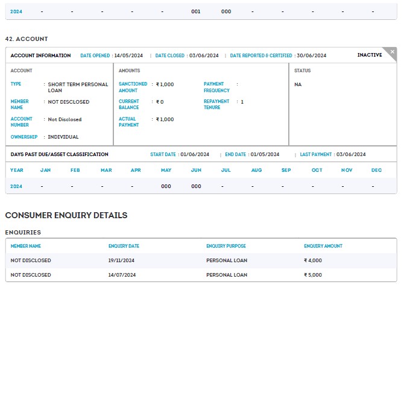The image size is (410, 396).
Task: Click the Date Opened label
Action: (x=95, y=55)
